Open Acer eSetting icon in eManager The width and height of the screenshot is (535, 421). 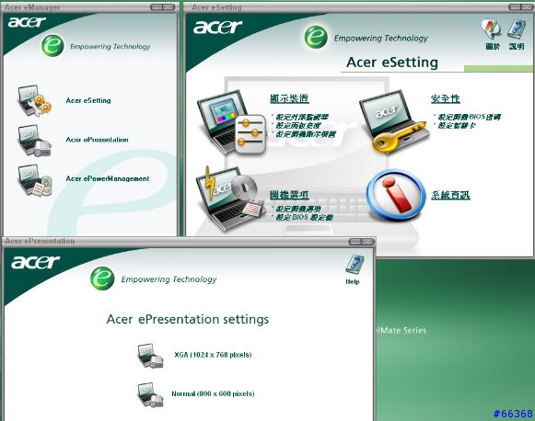click(34, 100)
